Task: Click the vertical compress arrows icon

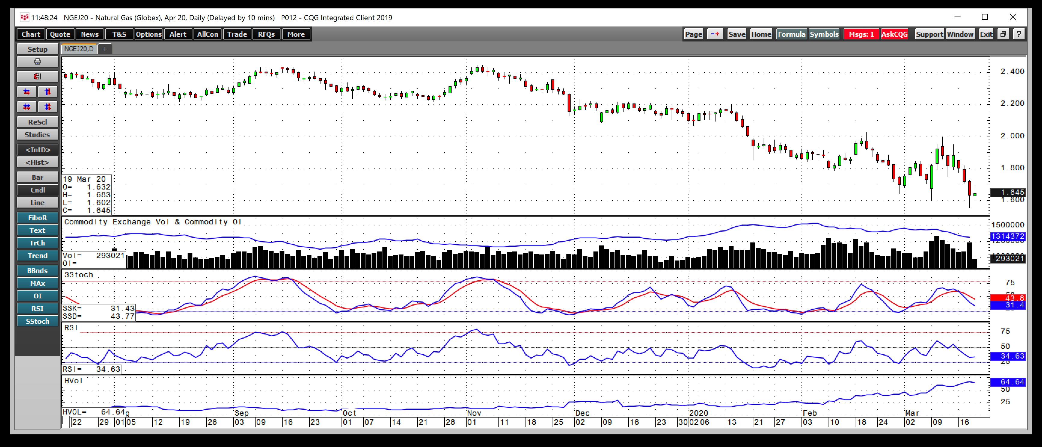Action: point(48,107)
